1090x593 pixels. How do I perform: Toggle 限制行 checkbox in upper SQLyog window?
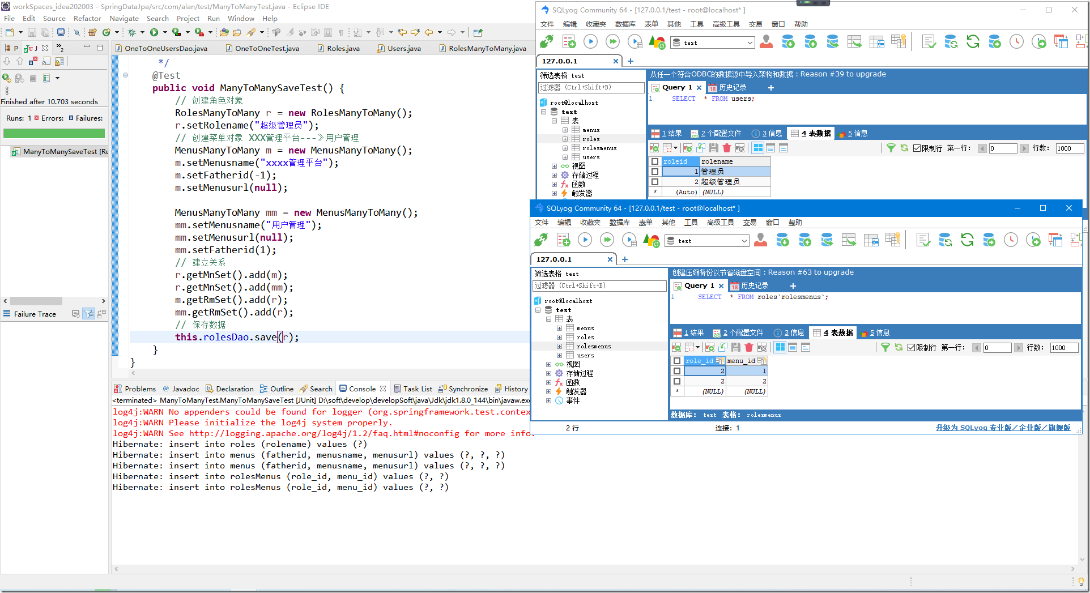(x=917, y=148)
